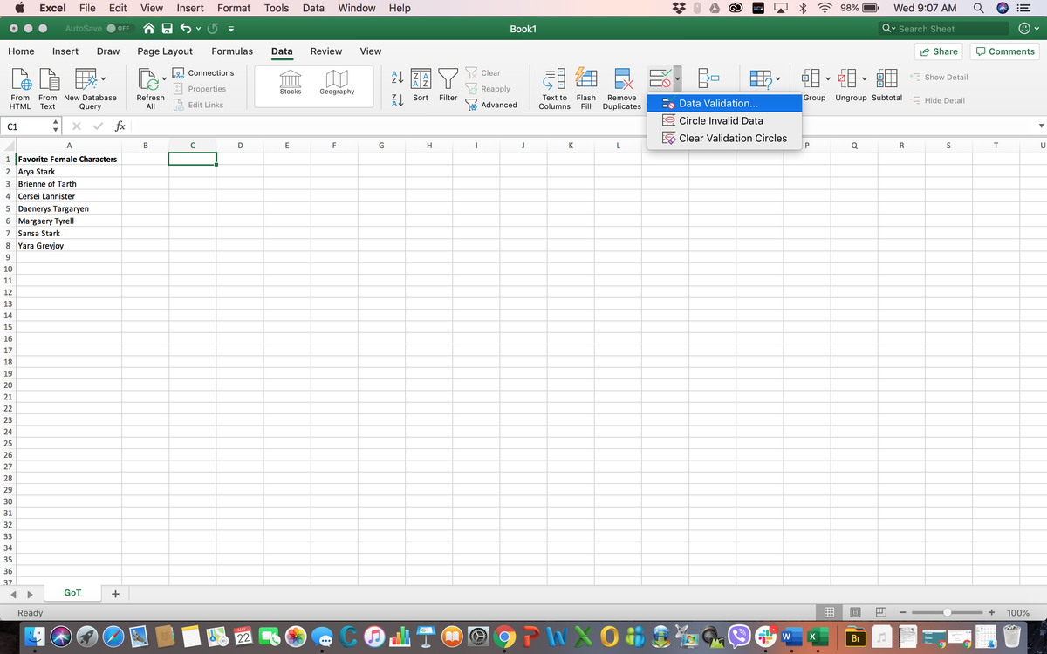This screenshot has height=654, width=1047.
Task: Click the Share button
Action: [939, 51]
